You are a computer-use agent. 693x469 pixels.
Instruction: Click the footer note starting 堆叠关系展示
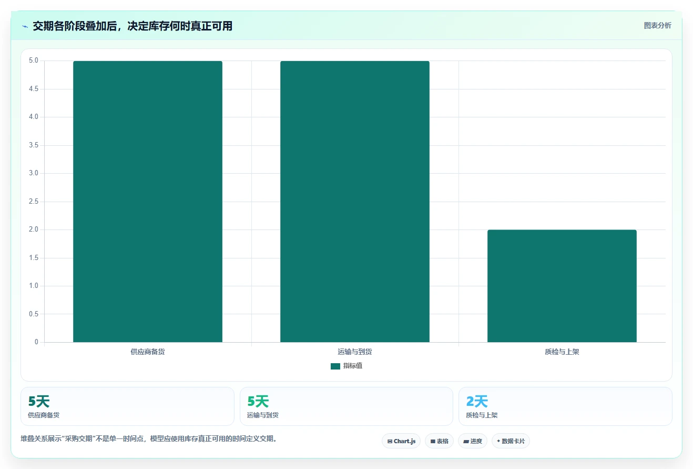pyautogui.click(x=149, y=438)
